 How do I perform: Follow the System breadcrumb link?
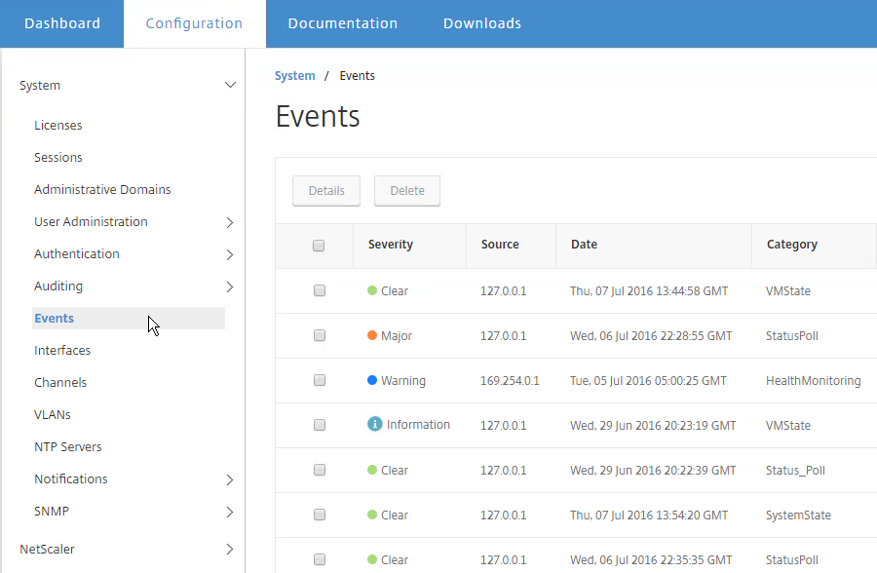coord(294,76)
